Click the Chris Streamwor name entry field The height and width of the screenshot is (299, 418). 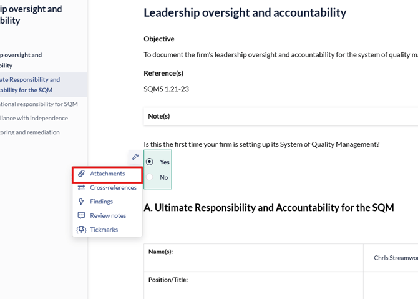[393, 258]
